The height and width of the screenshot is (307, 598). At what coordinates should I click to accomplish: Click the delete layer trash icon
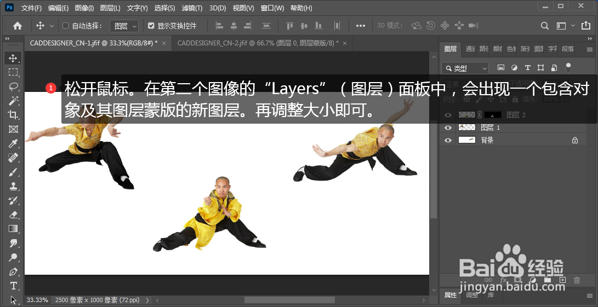click(x=577, y=280)
